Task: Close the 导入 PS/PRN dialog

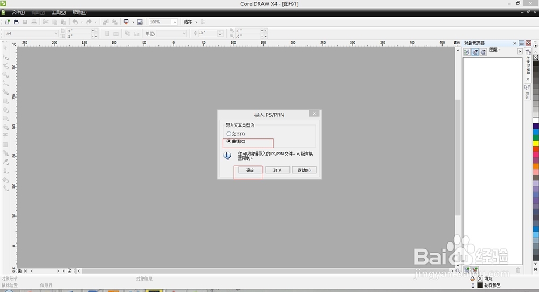Action: point(314,114)
